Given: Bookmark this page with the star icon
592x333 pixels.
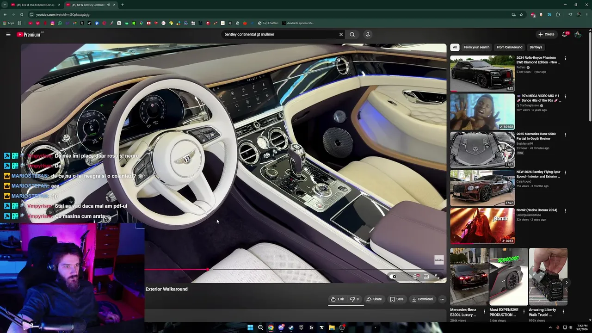Looking at the screenshot, I should tap(521, 14).
